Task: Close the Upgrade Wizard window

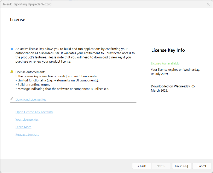Action: (x=208, y=4)
